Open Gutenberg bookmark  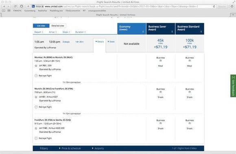pos(30,11)
